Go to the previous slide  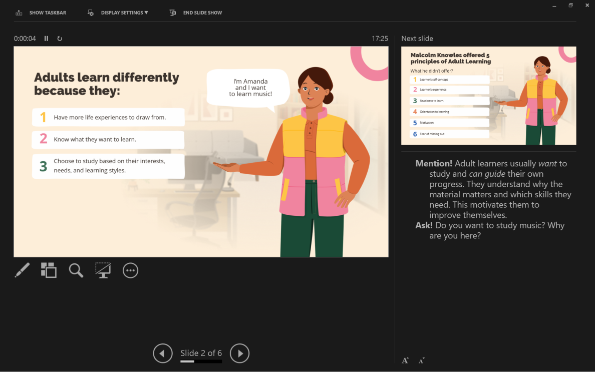(163, 353)
